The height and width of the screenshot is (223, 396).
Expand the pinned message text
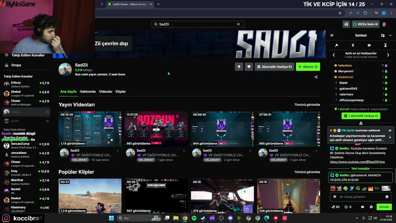point(390,137)
